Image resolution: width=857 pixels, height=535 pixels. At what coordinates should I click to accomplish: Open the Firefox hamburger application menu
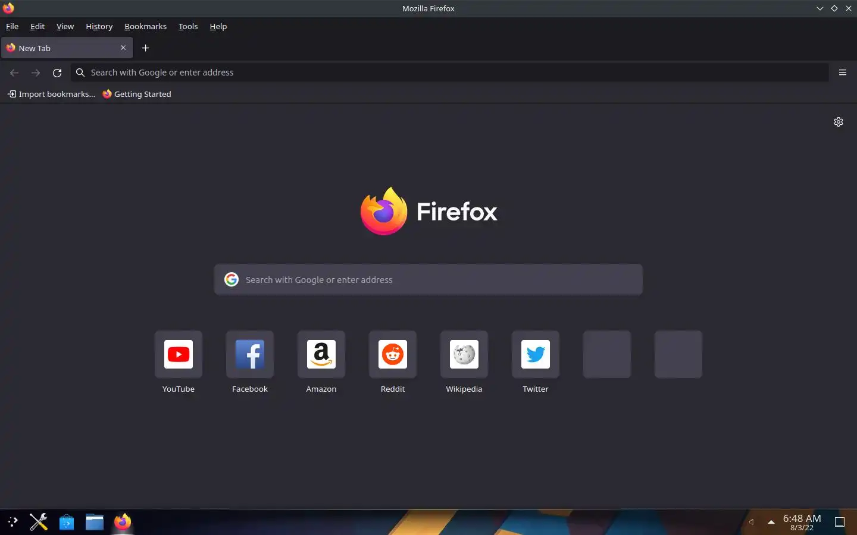click(843, 73)
